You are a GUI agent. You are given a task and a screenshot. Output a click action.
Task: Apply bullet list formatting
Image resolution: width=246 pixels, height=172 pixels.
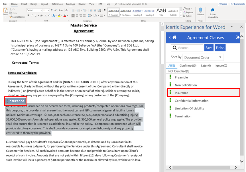pyautogui.click(x=73, y=10)
